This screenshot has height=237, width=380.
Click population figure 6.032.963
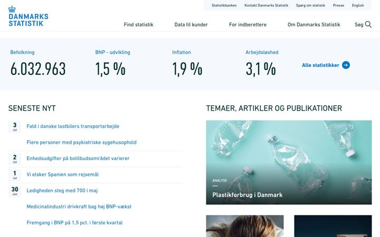coord(38,69)
